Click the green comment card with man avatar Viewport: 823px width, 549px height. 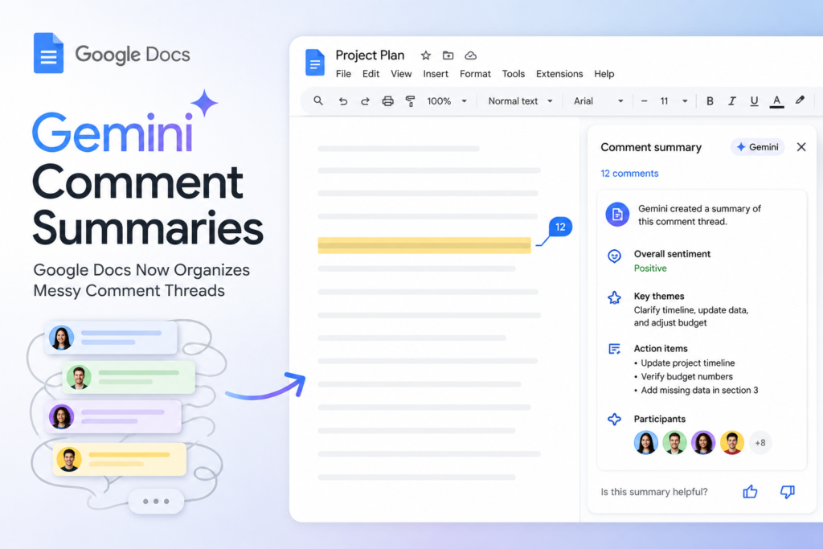[129, 377]
